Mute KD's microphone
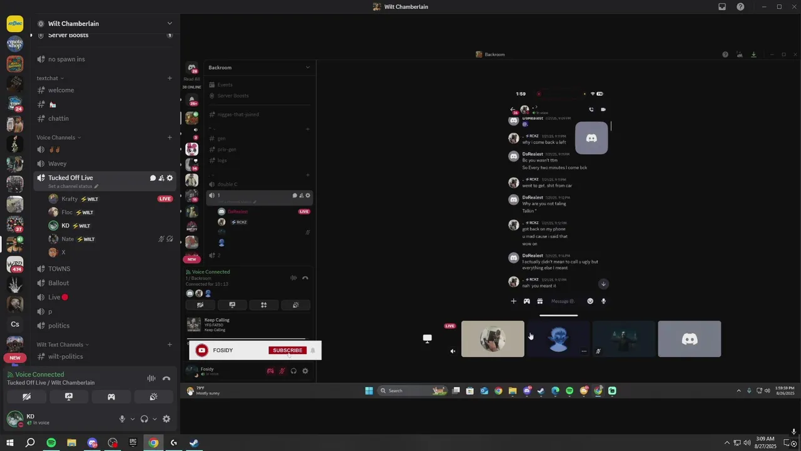Viewport: 801px width, 451px height. 122,419
